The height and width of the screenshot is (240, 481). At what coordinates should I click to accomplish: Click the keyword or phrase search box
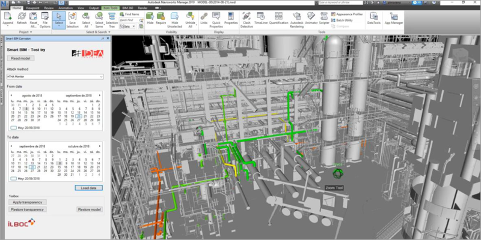[340, 2]
